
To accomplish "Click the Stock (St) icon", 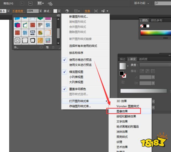I will point(30,3).
